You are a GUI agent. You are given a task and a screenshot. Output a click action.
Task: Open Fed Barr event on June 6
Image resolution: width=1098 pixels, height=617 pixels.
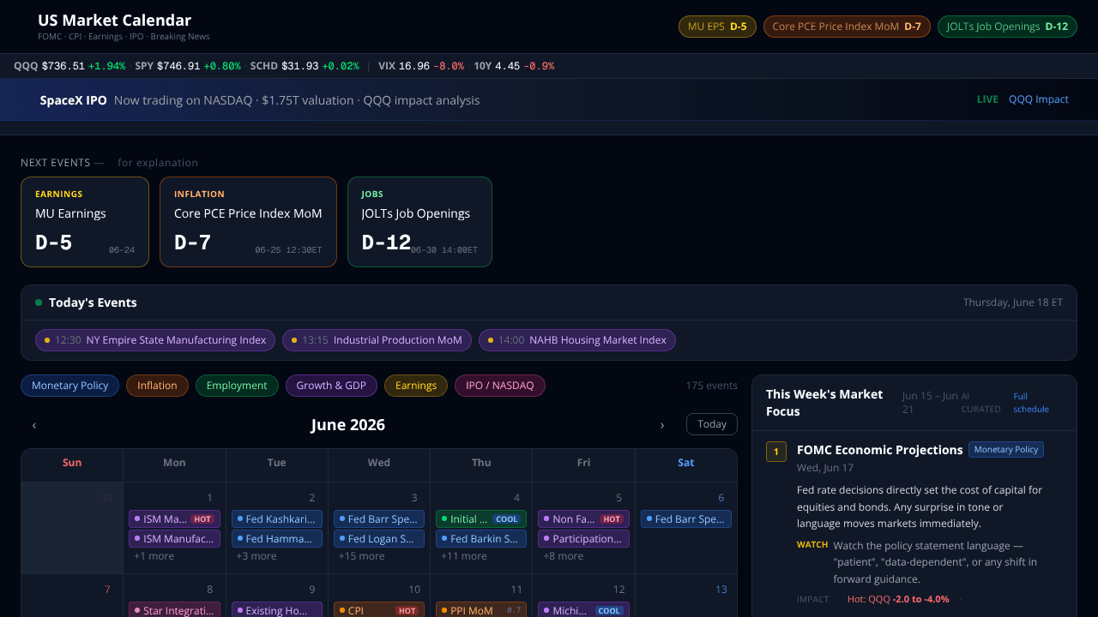click(686, 519)
